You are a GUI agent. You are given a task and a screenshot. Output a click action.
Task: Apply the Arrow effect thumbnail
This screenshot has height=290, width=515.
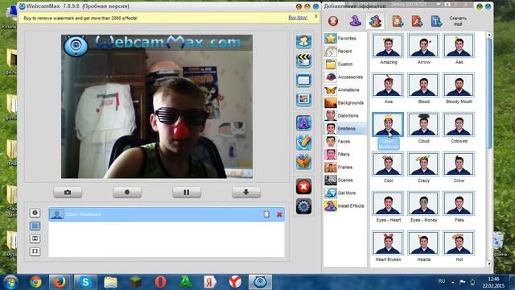pos(423,45)
